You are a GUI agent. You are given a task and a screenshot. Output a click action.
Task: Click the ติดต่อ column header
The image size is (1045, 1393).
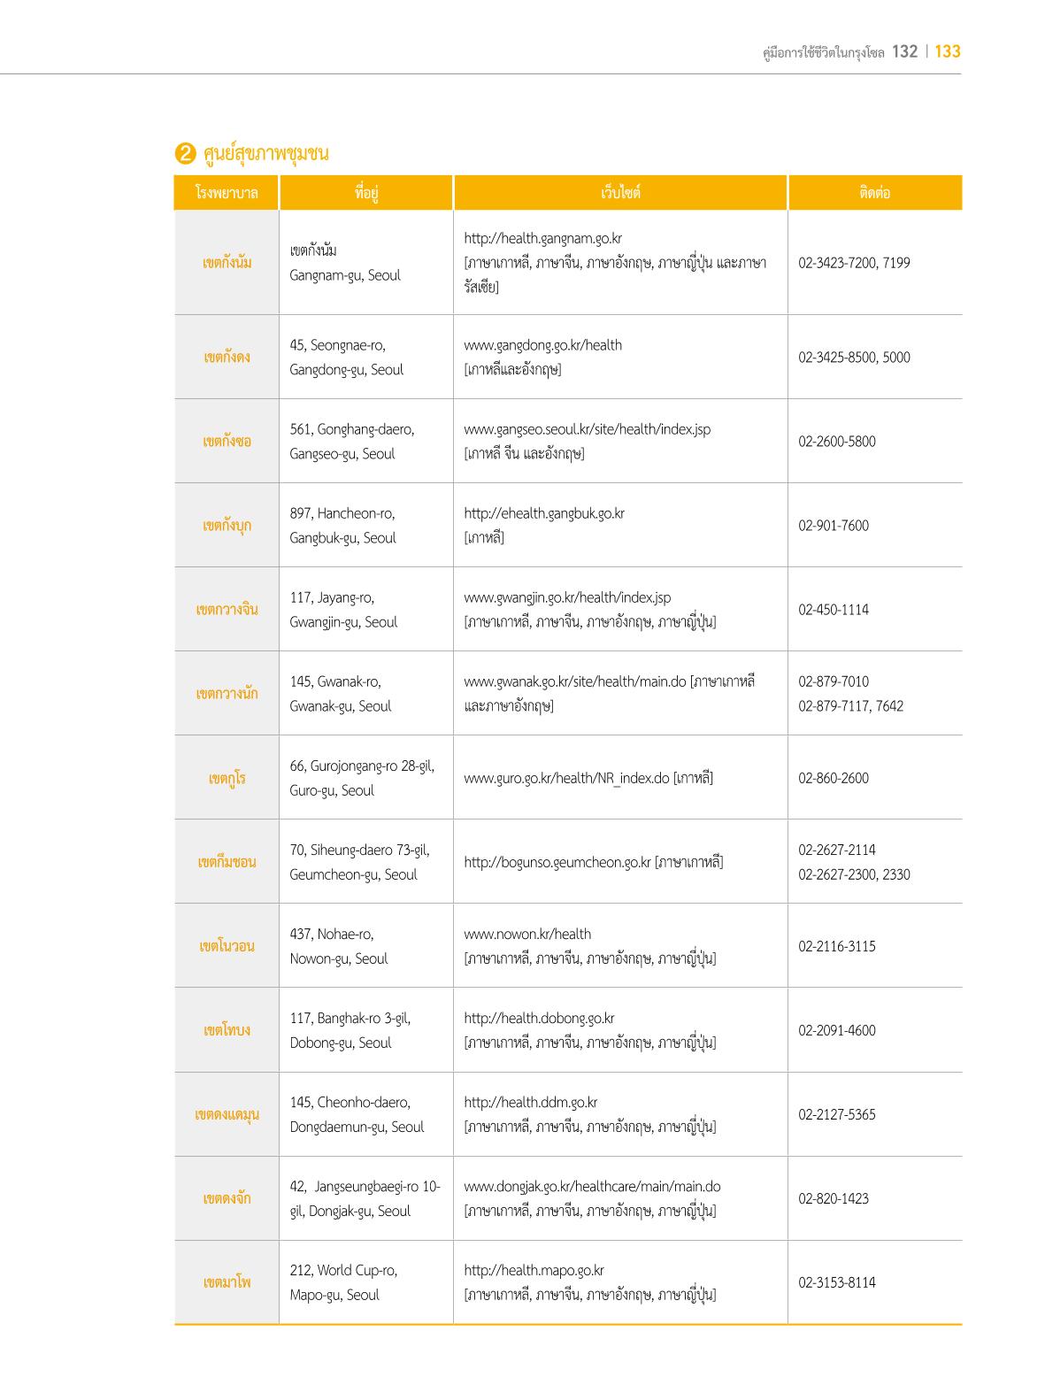coord(875,193)
